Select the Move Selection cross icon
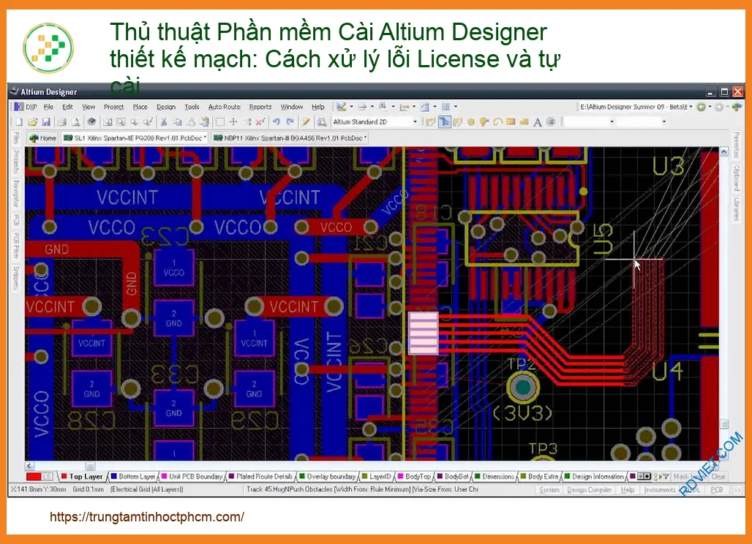 233,122
